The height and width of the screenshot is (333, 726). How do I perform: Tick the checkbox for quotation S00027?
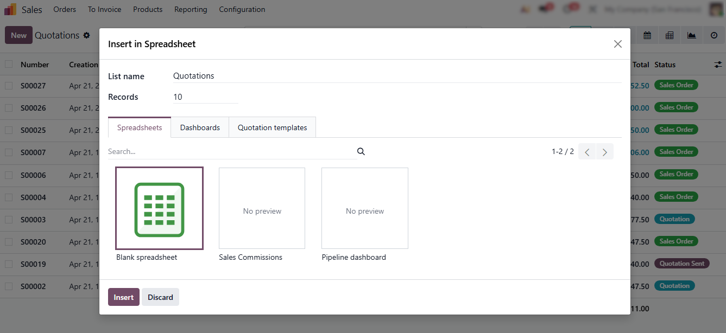point(9,86)
